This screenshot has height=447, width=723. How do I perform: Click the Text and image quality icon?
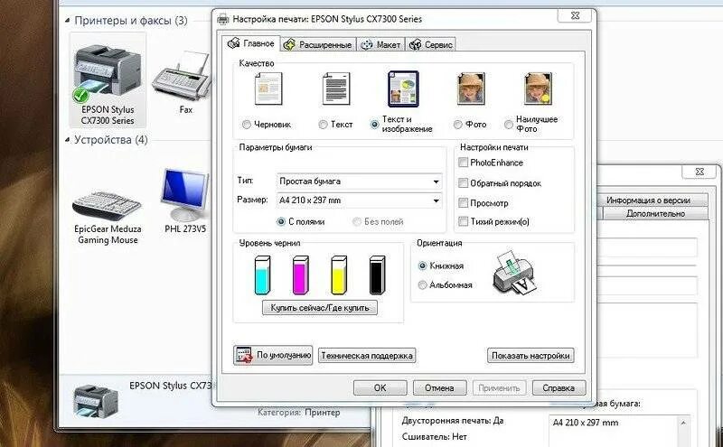coord(403,88)
